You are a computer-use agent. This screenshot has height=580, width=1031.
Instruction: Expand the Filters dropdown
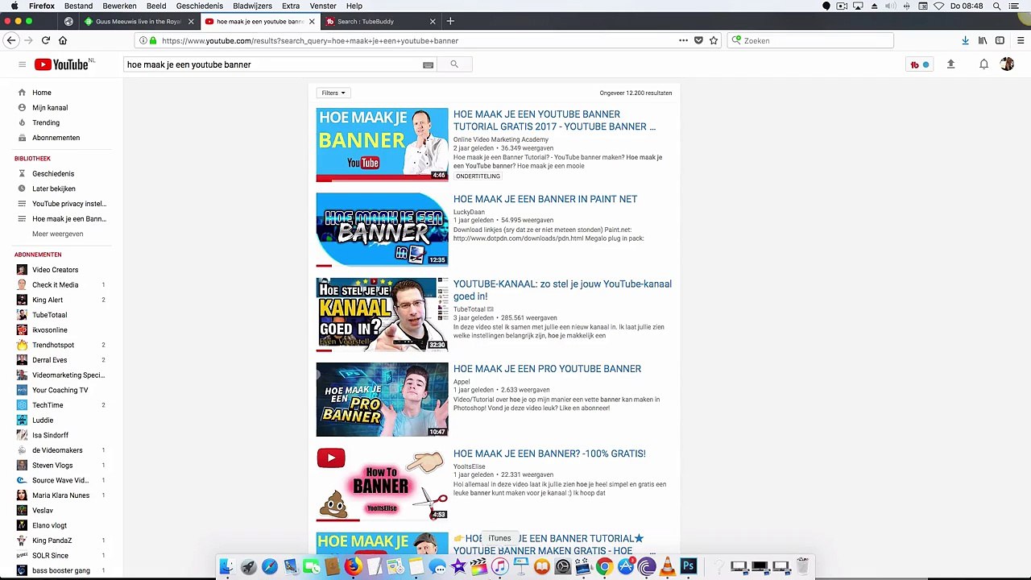(x=333, y=93)
